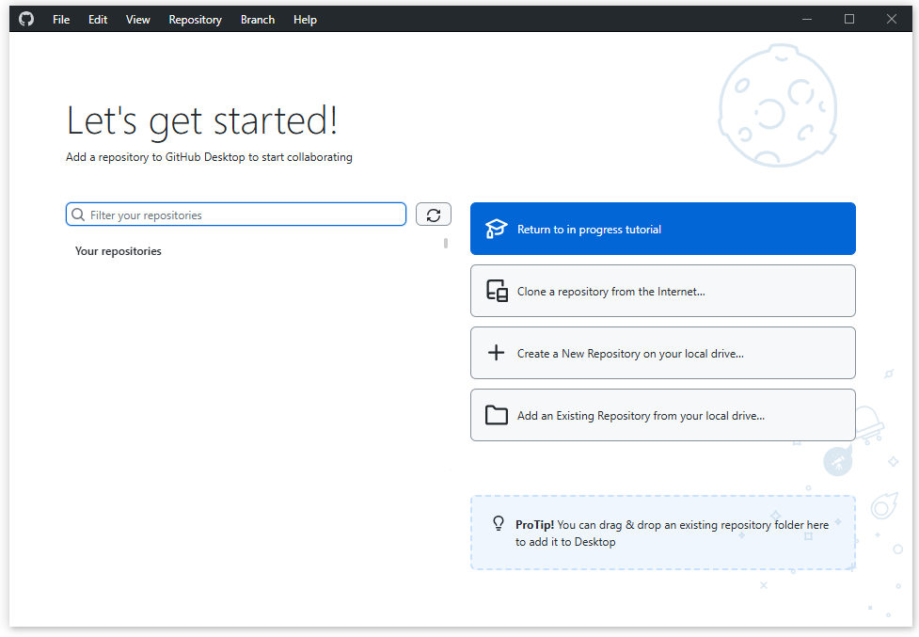
Task: Click the Filter your repositories field
Action: click(235, 215)
